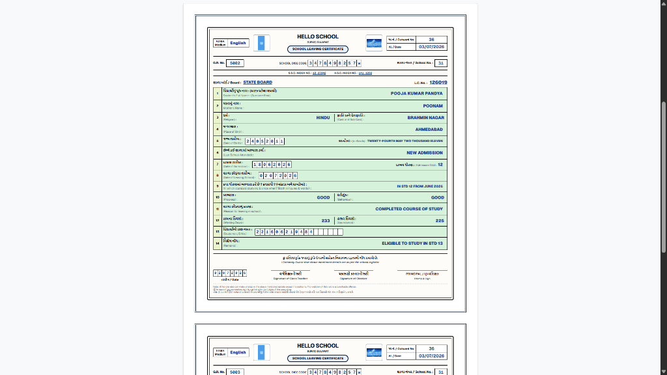Click the L.C. number 126019

pos(438,83)
